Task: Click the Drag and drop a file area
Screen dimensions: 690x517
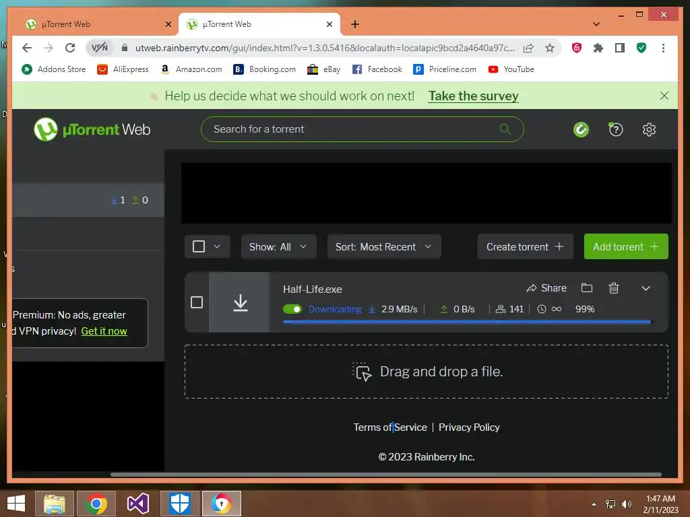Action: (427, 372)
